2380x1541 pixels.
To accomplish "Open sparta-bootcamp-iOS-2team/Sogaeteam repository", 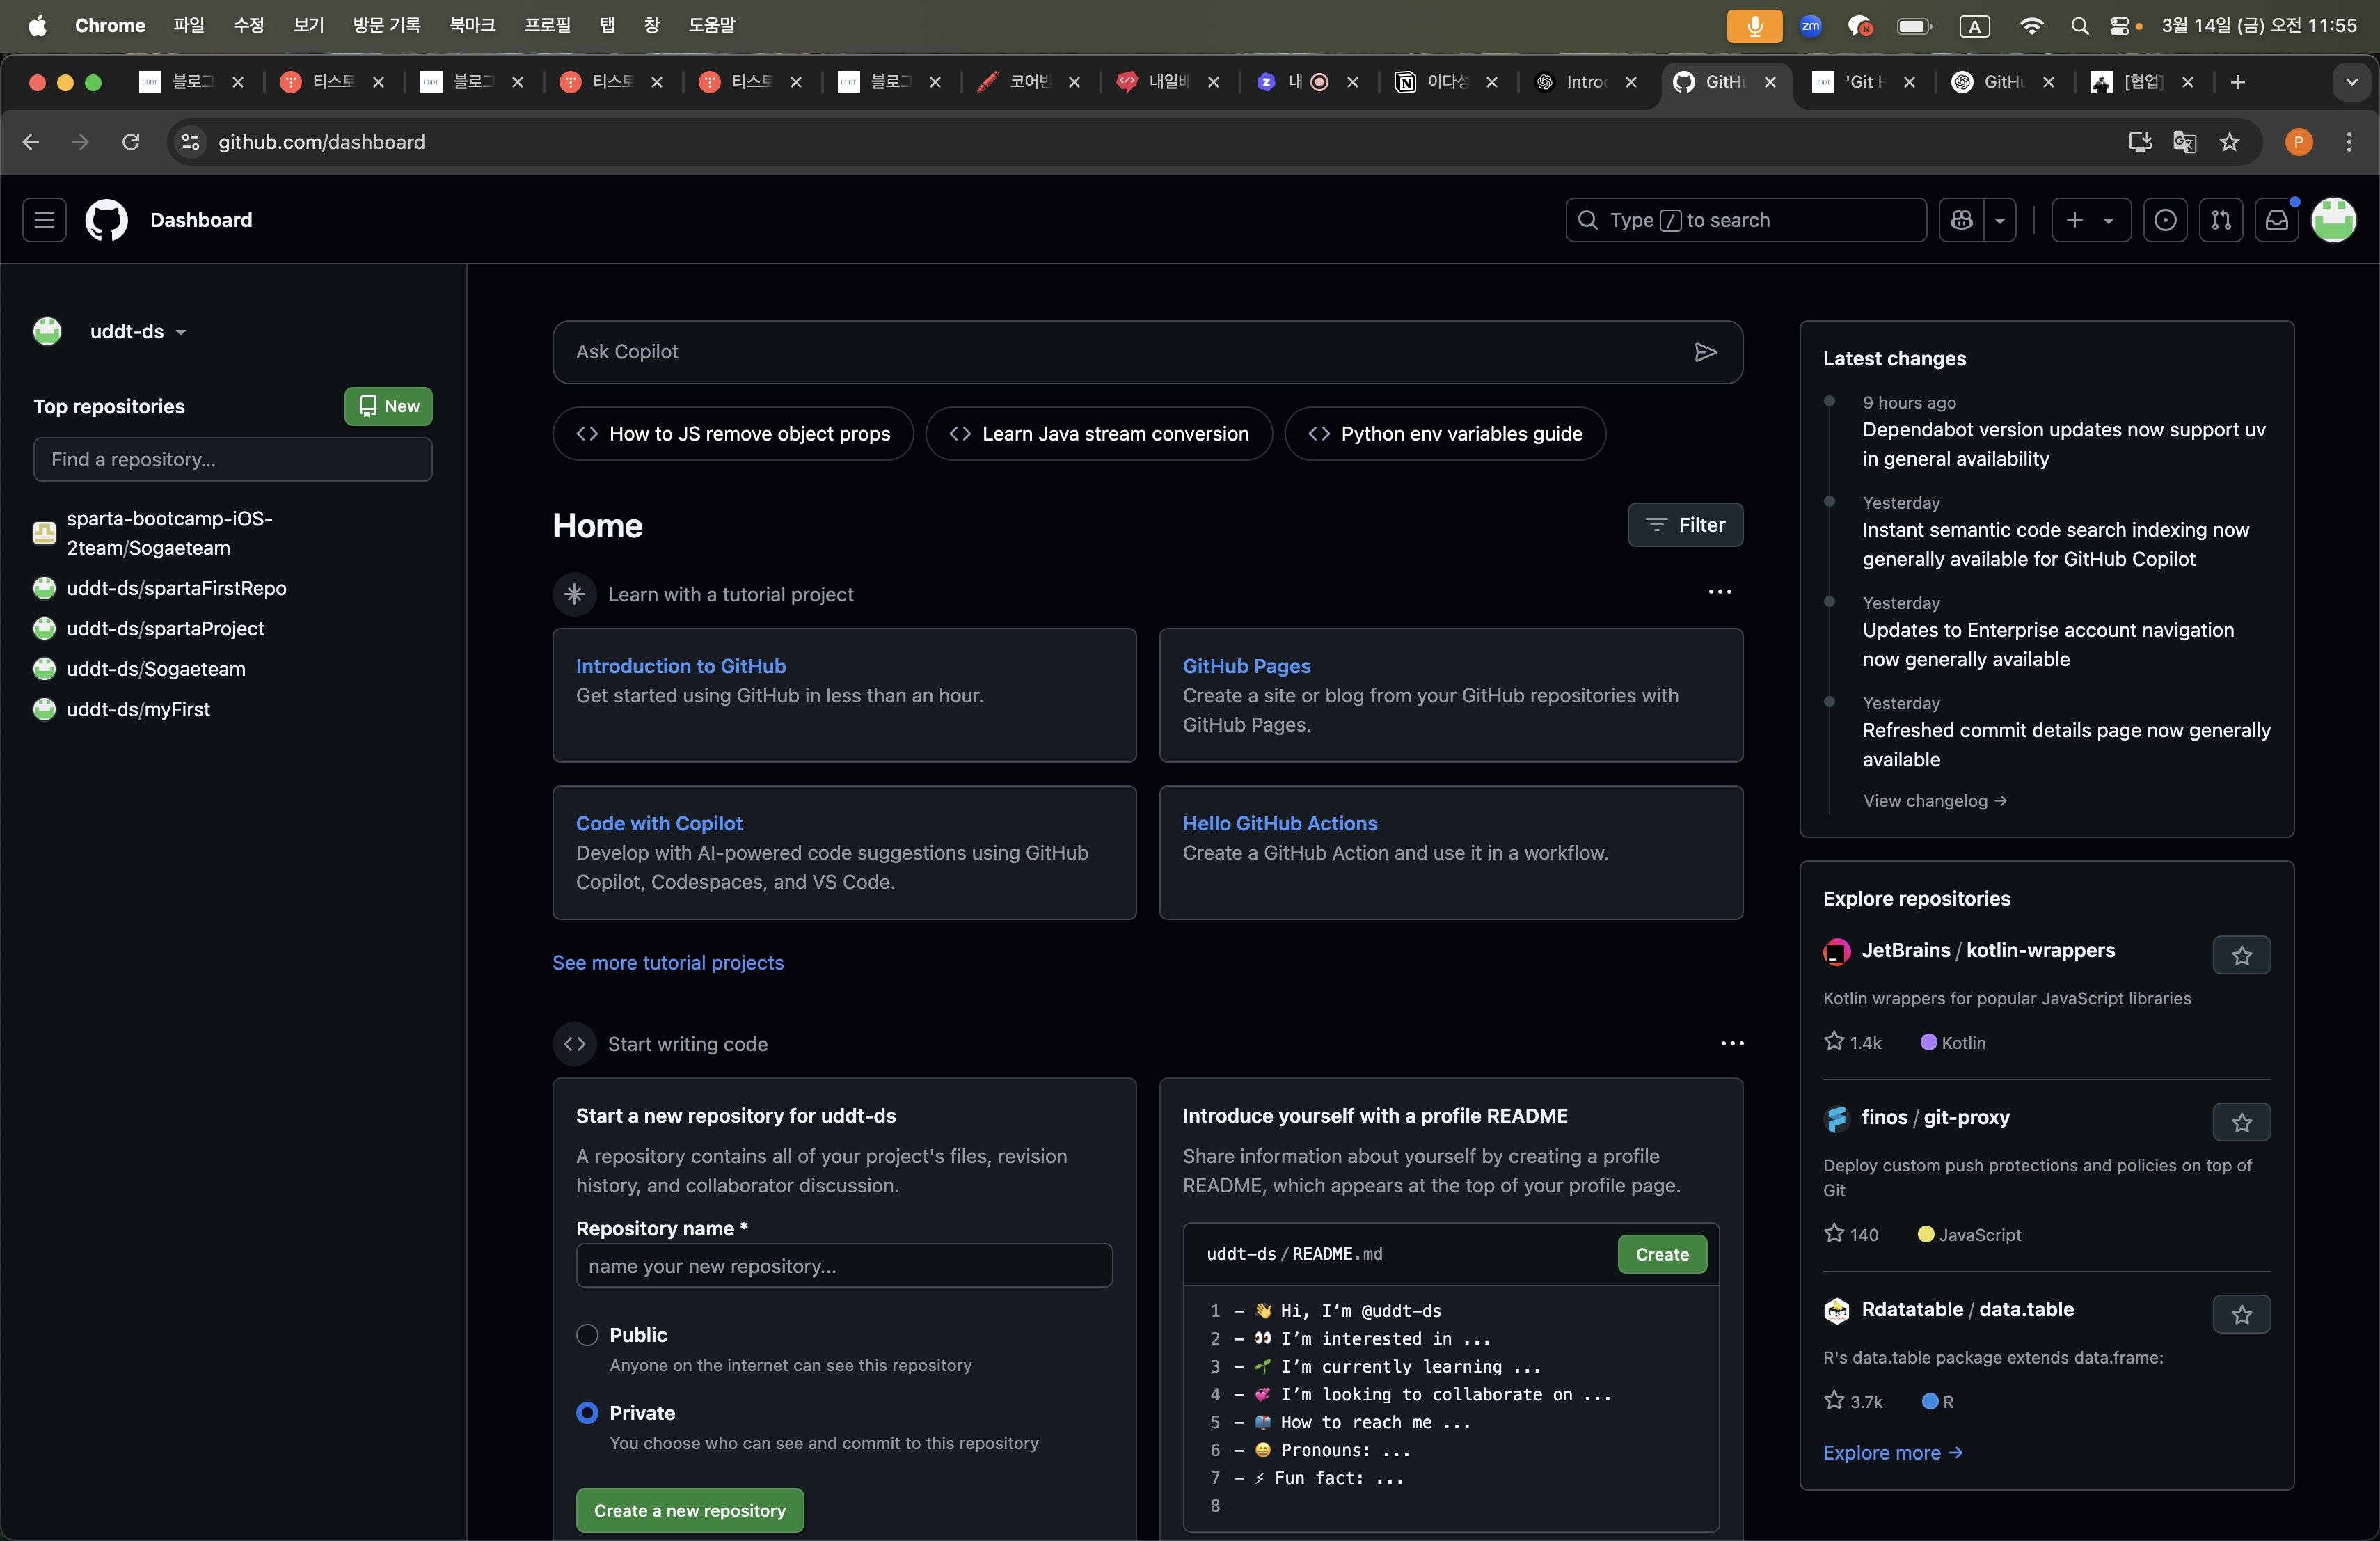I will tap(170, 533).
